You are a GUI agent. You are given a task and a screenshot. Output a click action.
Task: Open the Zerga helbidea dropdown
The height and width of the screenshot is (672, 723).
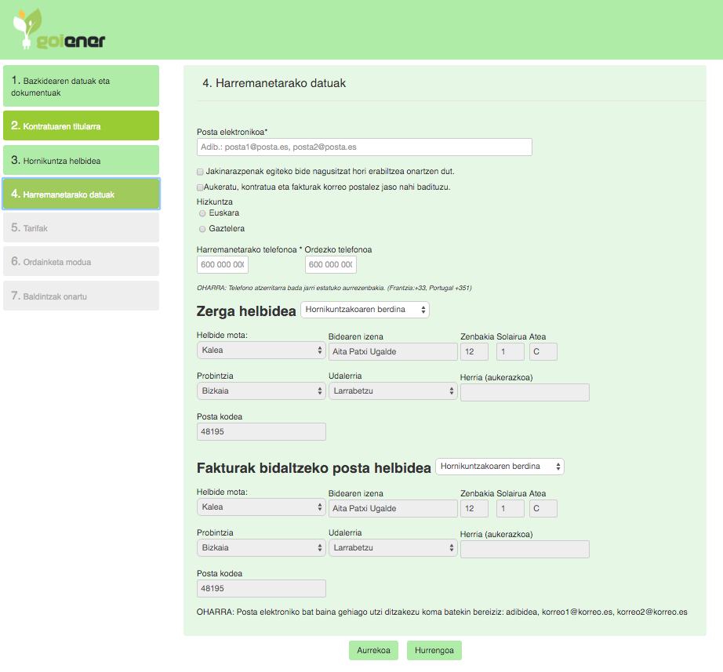click(365, 310)
